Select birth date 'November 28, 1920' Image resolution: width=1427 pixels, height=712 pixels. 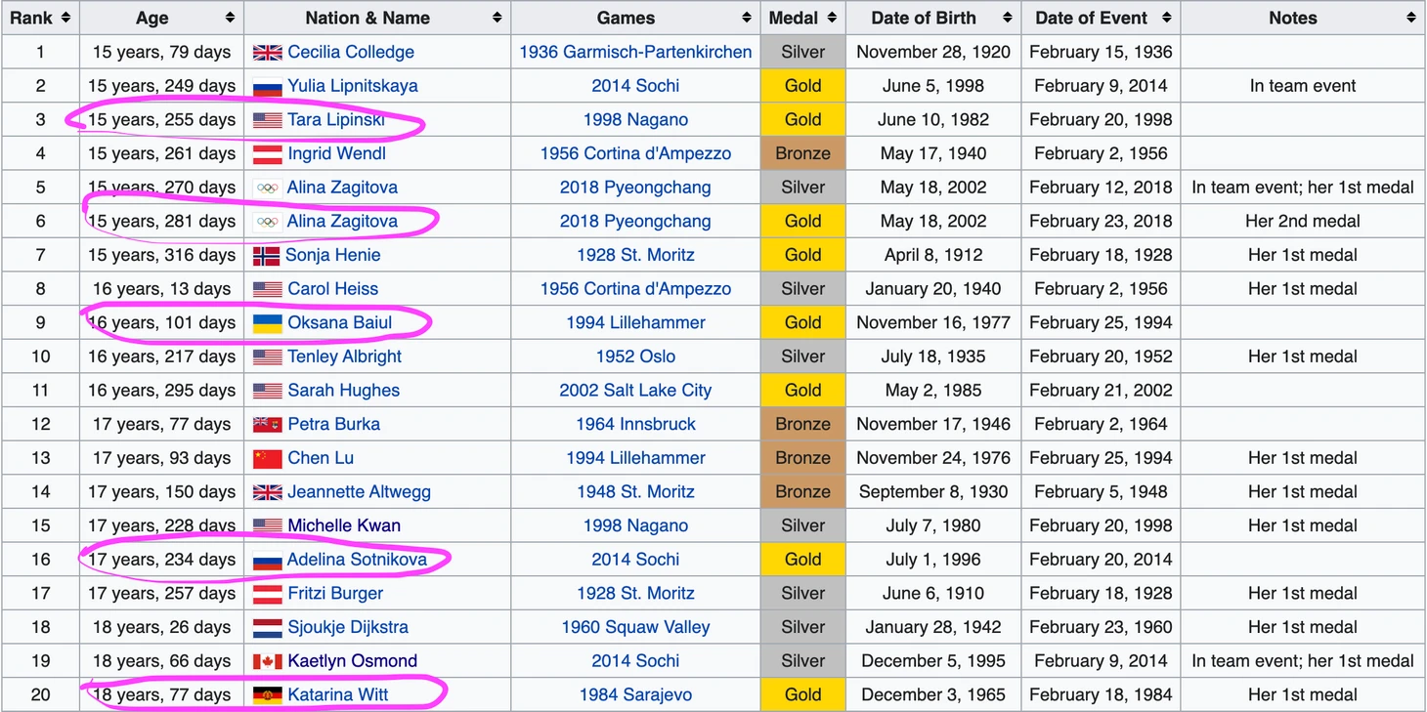click(x=933, y=53)
